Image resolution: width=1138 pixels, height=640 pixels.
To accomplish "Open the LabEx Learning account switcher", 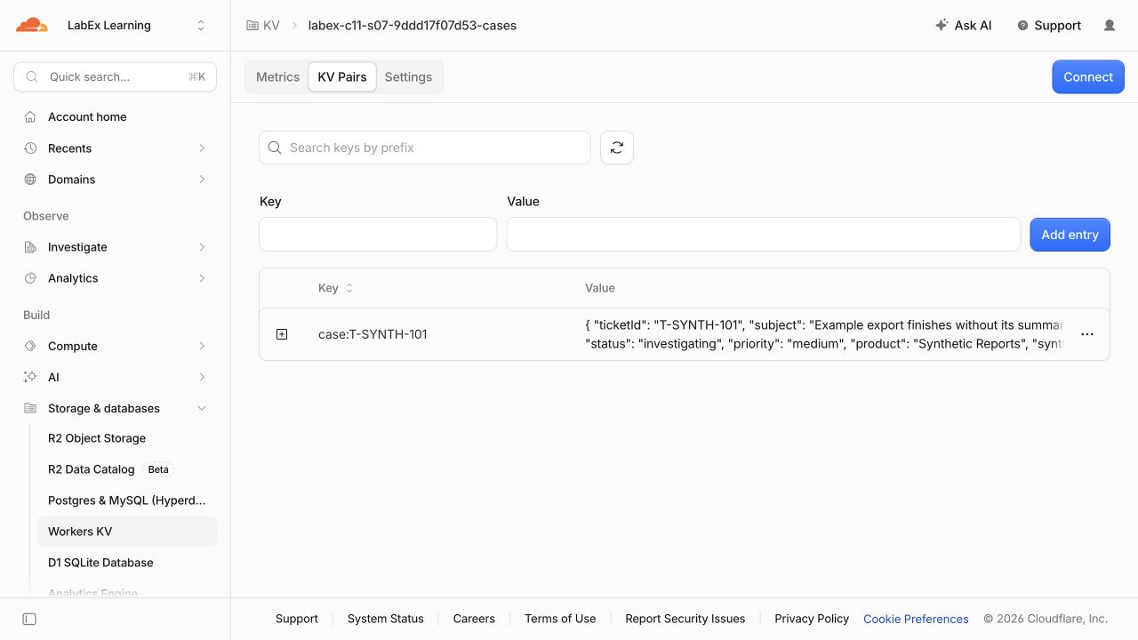I will [136, 26].
